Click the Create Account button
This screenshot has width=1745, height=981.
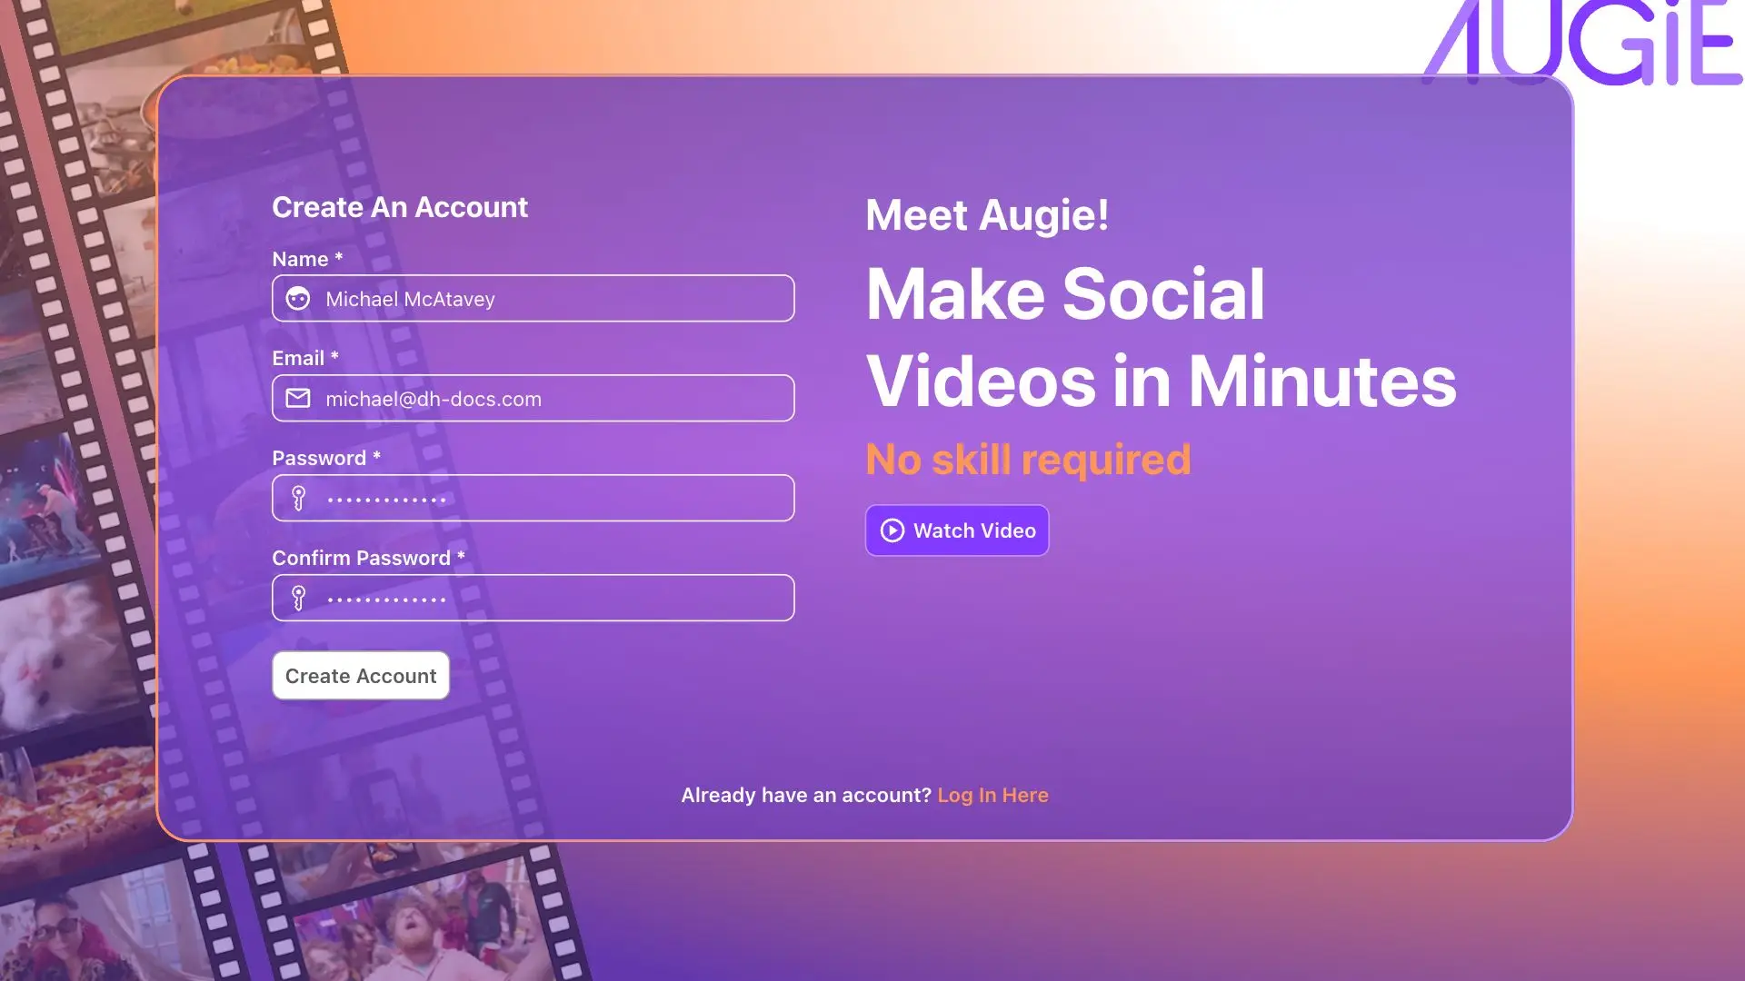click(x=361, y=676)
